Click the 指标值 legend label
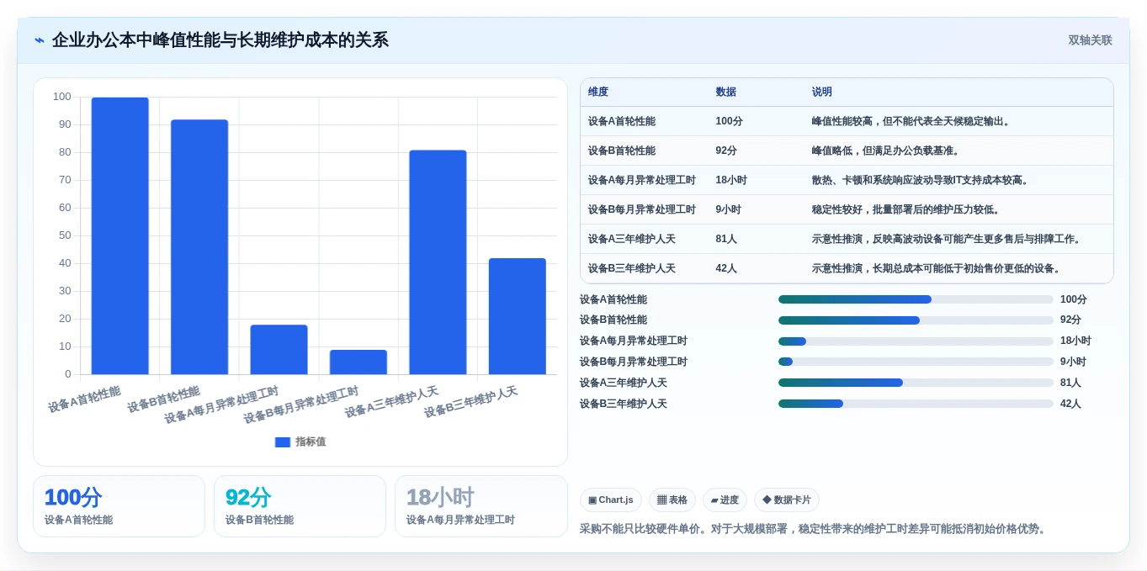1147x571 pixels. coord(311,441)
